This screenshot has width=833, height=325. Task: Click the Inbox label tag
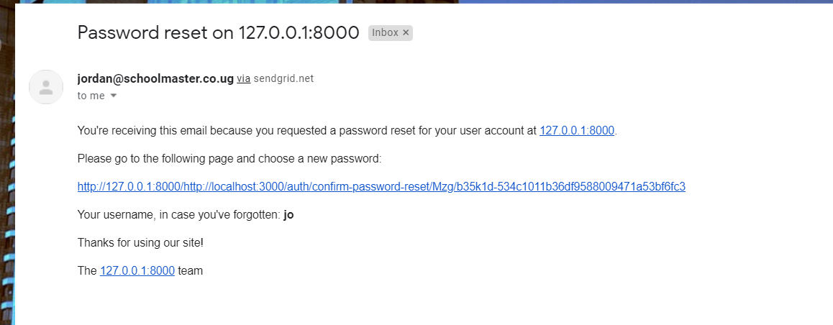(385, 32)
